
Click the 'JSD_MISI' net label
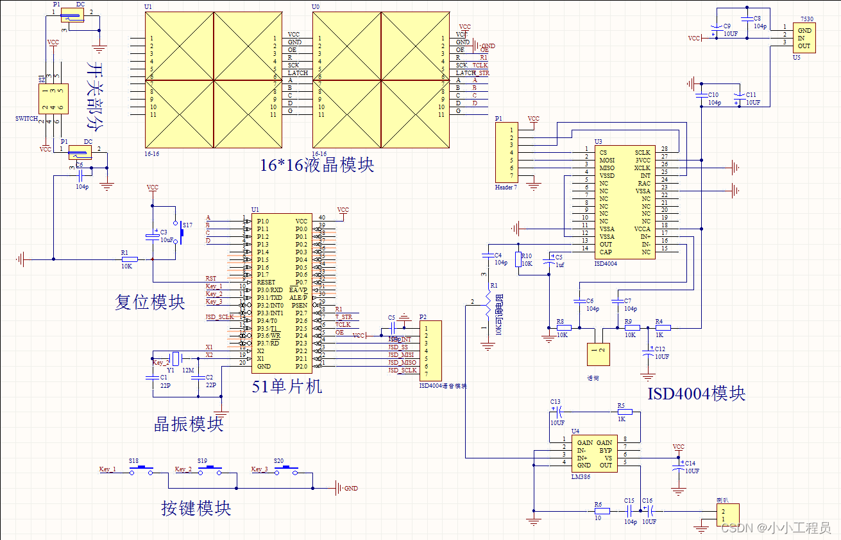tap(401, 354)
